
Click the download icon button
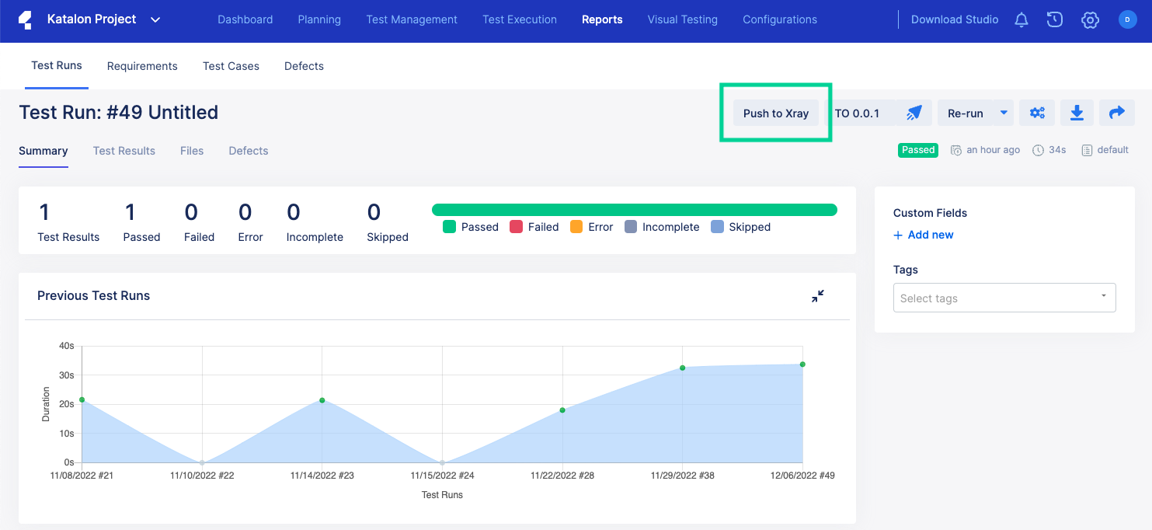tap(1077, 113)
